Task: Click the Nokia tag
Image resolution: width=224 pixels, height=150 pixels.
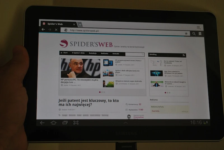Action: point(79,115)
